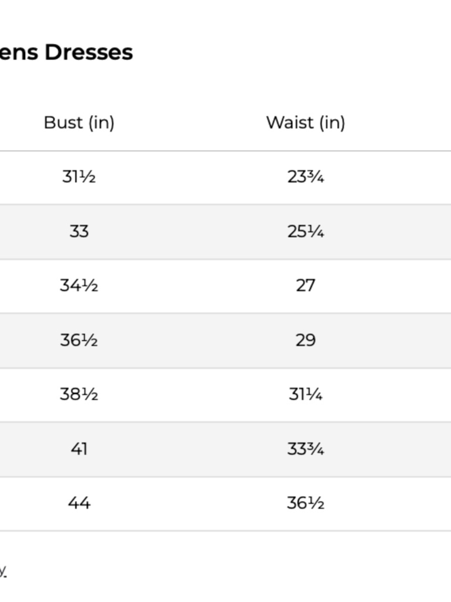451x602 pixels.
Task: Select the 25¼ waist measurement cell
Action: click(305, 232)
